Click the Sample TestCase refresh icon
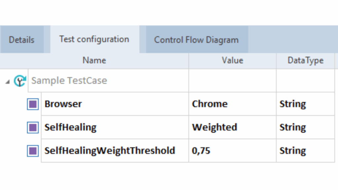This screenshot has width=338, height=190. [x=20, y=81]
